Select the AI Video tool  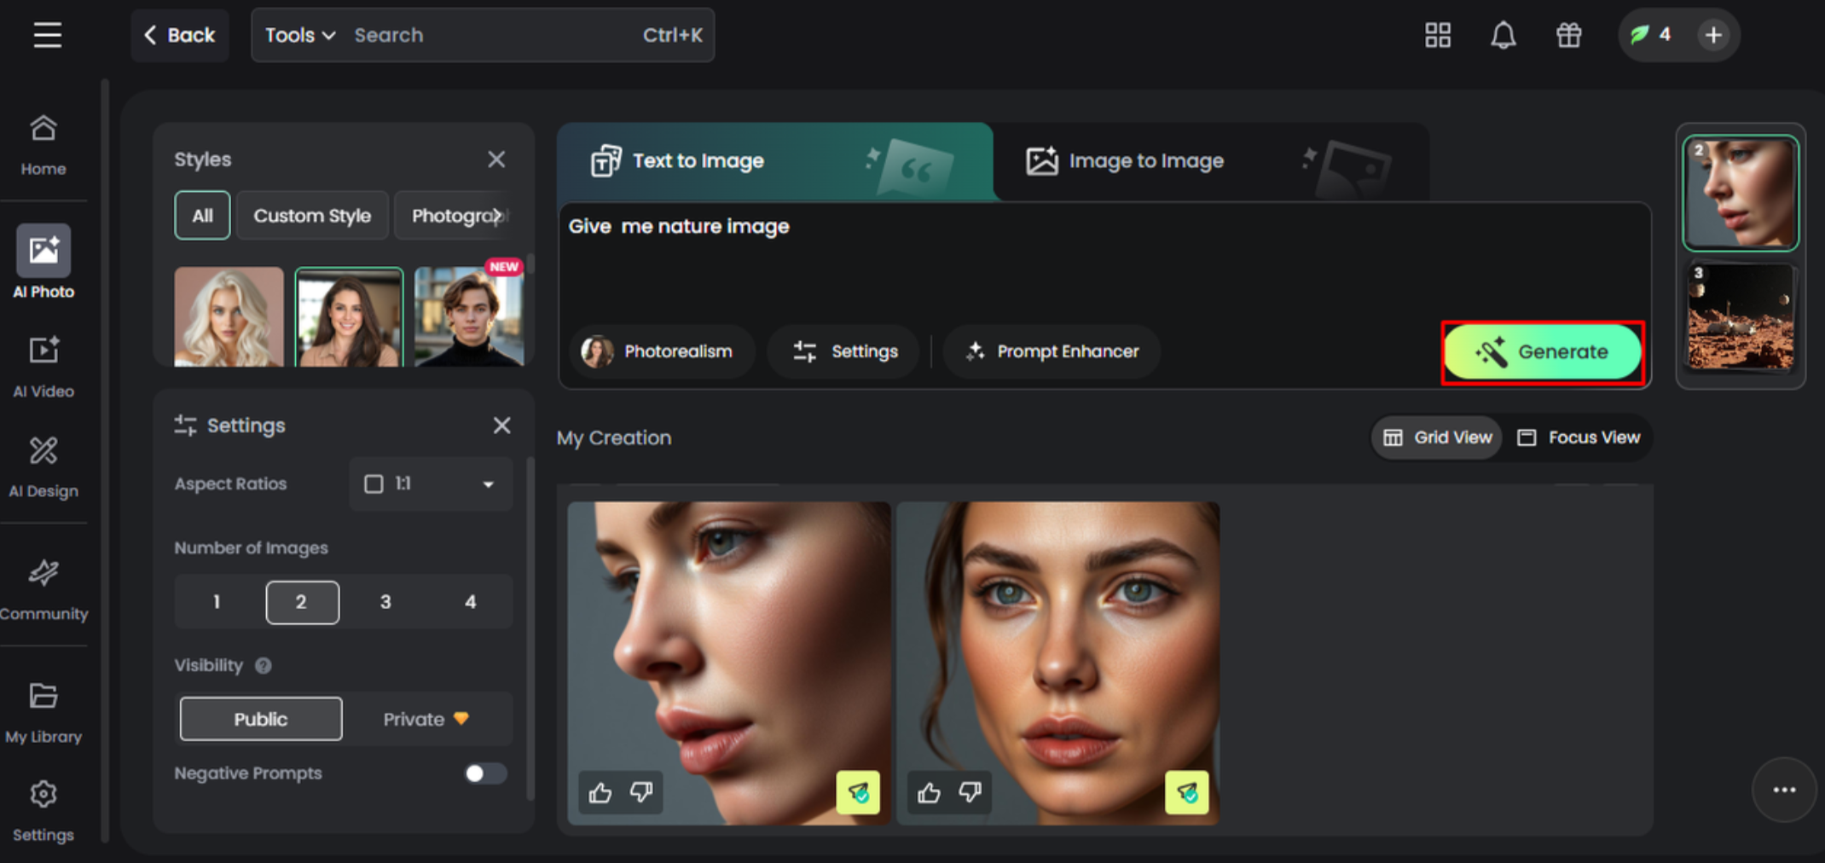tap(43, 361)
